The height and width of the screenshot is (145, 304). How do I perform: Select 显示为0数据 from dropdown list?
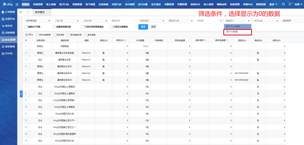pos(237,32)
